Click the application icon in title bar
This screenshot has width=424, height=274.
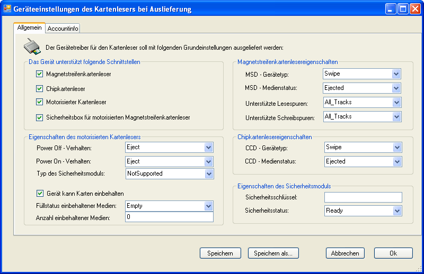click(7, 9)
